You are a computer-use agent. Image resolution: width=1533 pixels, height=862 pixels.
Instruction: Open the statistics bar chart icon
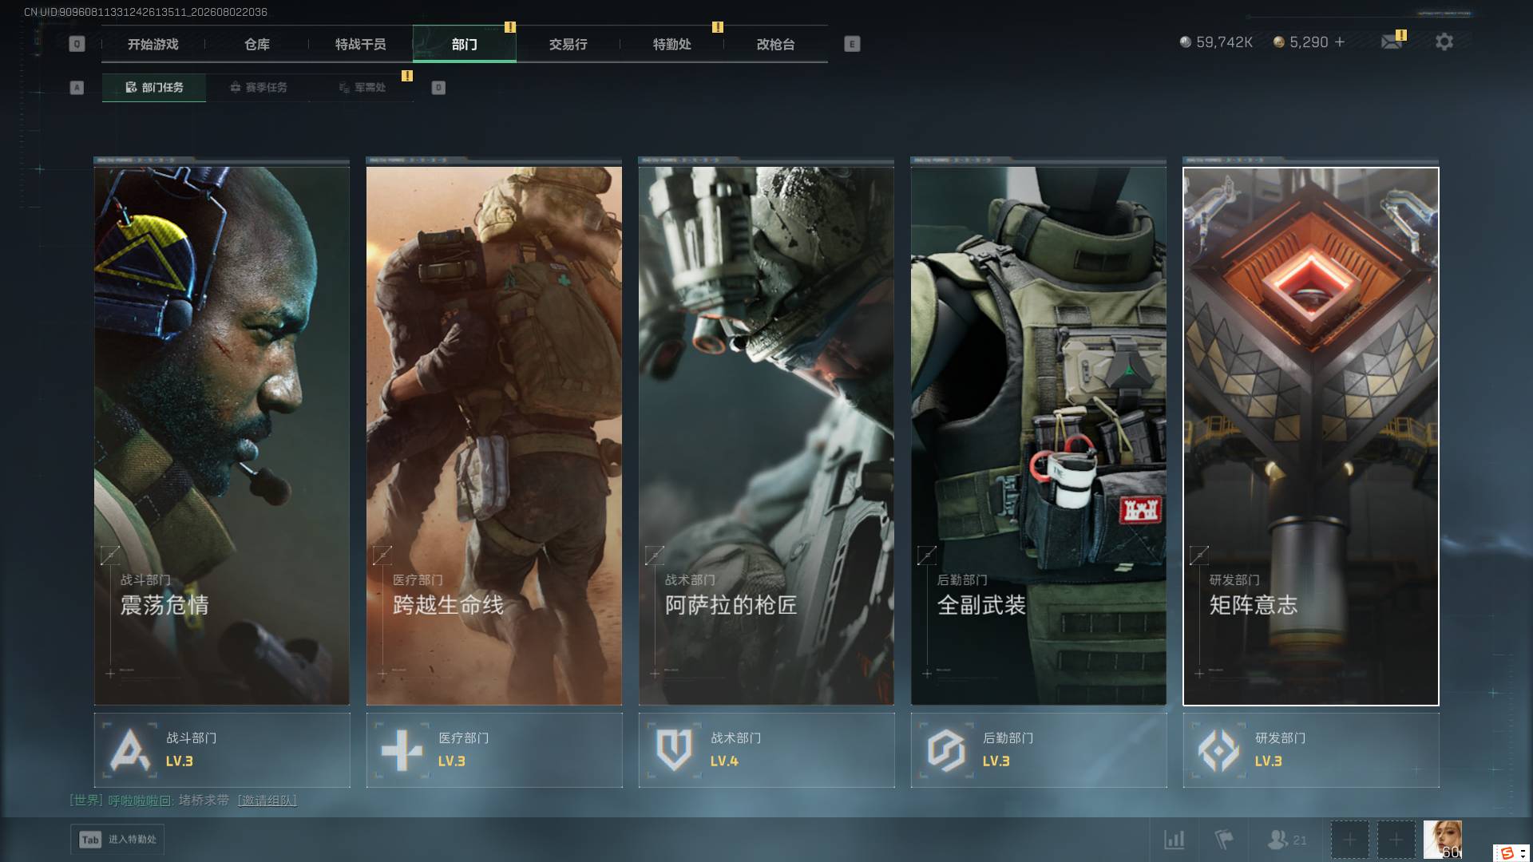(x=1175, y=840)
